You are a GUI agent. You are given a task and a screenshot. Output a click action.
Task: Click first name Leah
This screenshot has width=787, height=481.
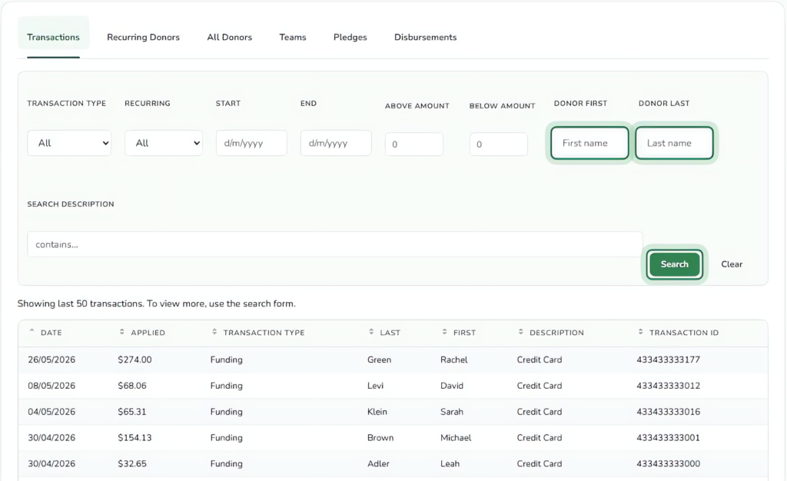point(450,464)
